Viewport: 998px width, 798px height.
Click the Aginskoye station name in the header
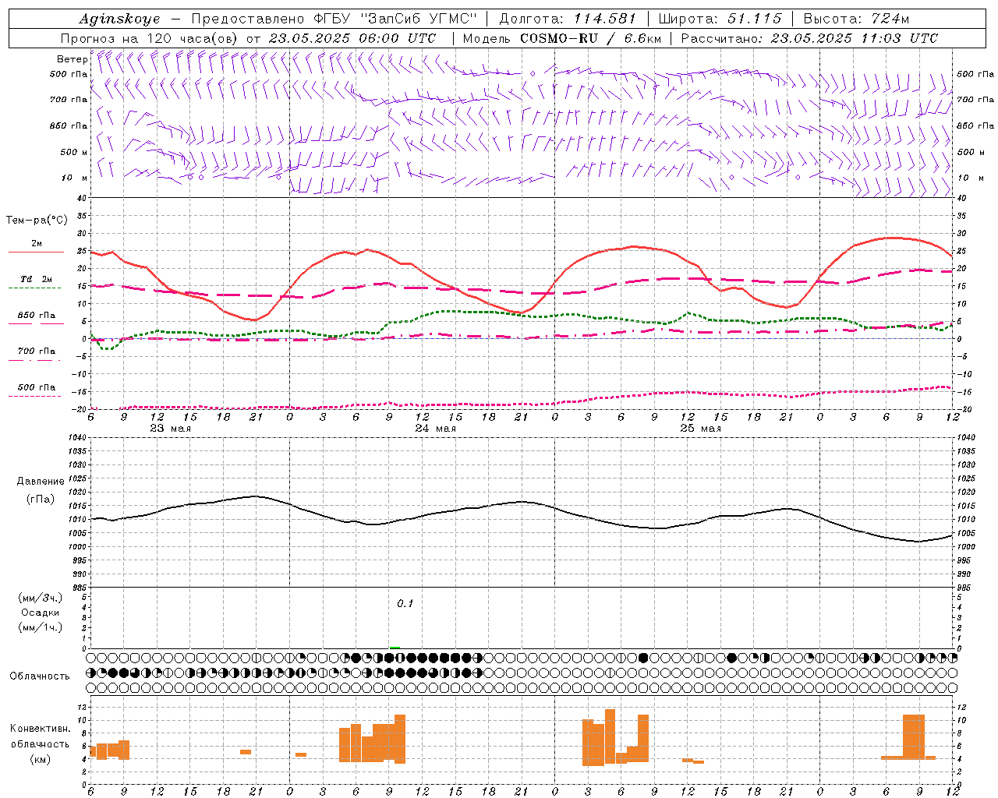point(119,19)
